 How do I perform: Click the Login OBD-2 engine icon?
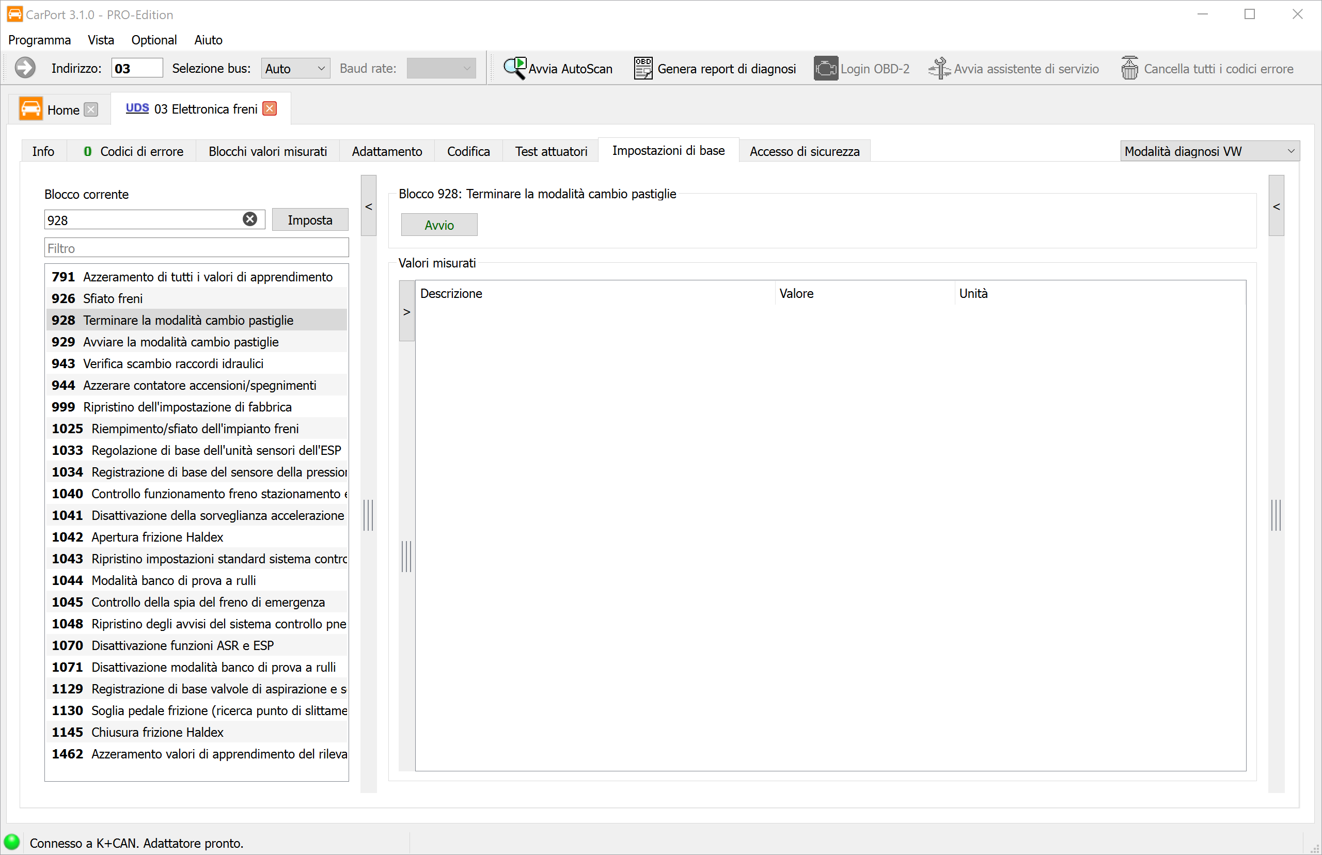(x=826, y=68)
